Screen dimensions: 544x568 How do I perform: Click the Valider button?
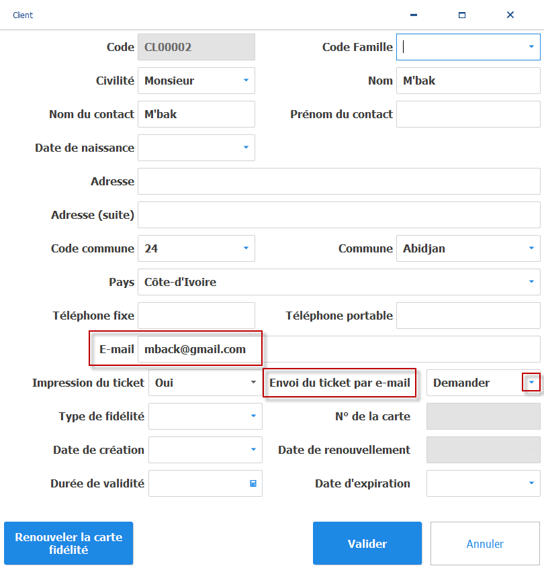click(367, 543)
